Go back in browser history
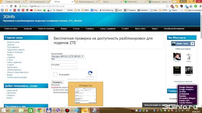202x113 pixels. pos(3,6)
